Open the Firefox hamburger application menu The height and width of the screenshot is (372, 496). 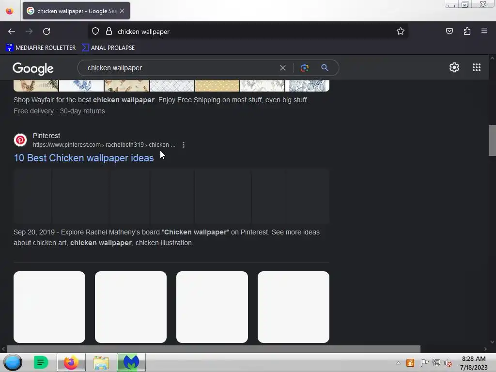click(484, 31)
